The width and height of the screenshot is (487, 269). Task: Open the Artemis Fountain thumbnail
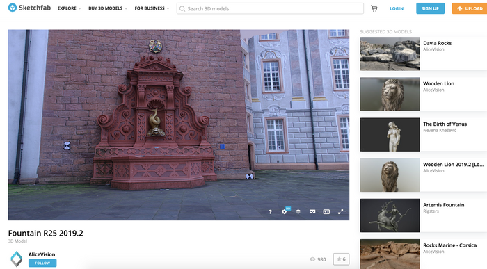tap(390, 215)
